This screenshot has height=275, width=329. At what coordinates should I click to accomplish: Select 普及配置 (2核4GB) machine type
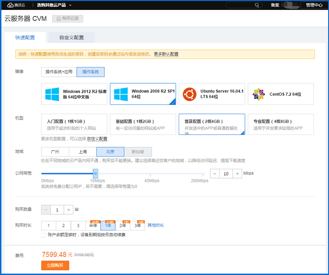212,124
